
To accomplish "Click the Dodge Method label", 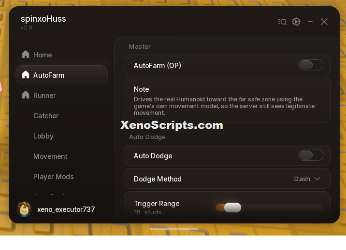I will [158, 179].
